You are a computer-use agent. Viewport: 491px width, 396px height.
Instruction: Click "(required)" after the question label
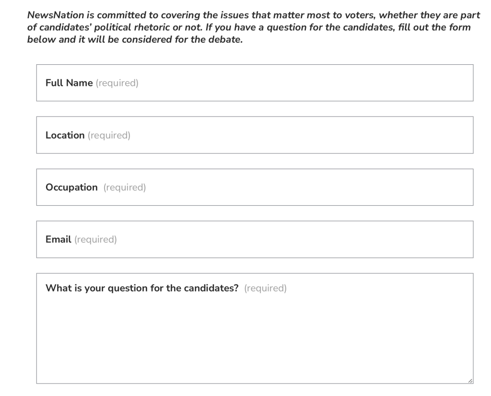click(265, 289)
